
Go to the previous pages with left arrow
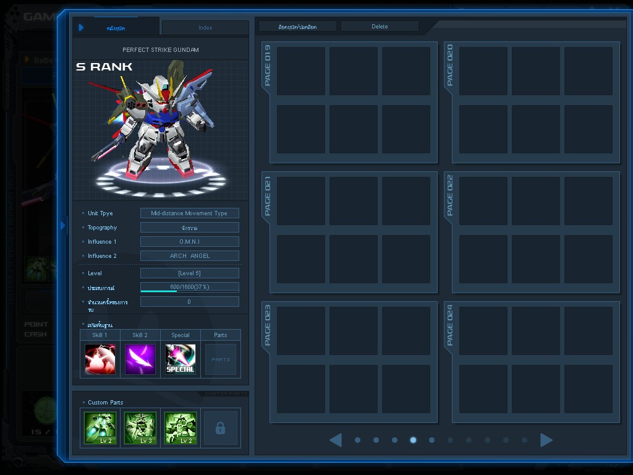click(x=336, y=440)
